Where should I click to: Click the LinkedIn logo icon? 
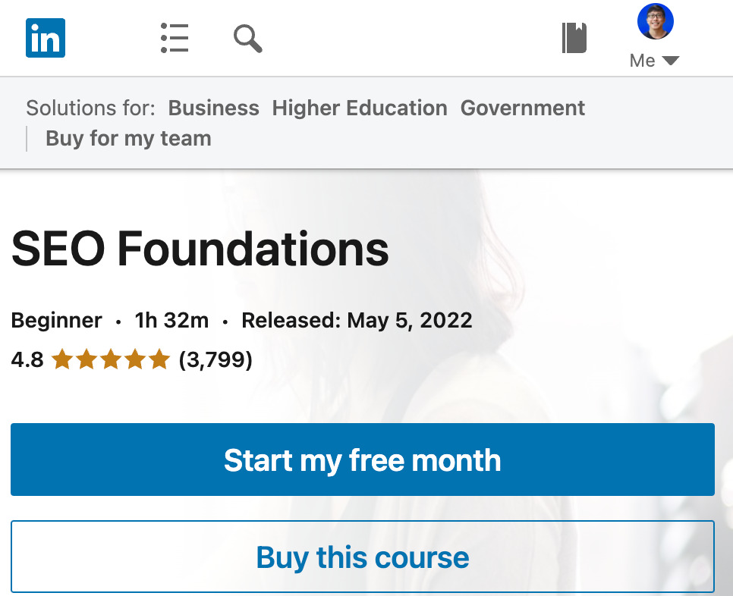pyautogui.click(x=46, y=38)
